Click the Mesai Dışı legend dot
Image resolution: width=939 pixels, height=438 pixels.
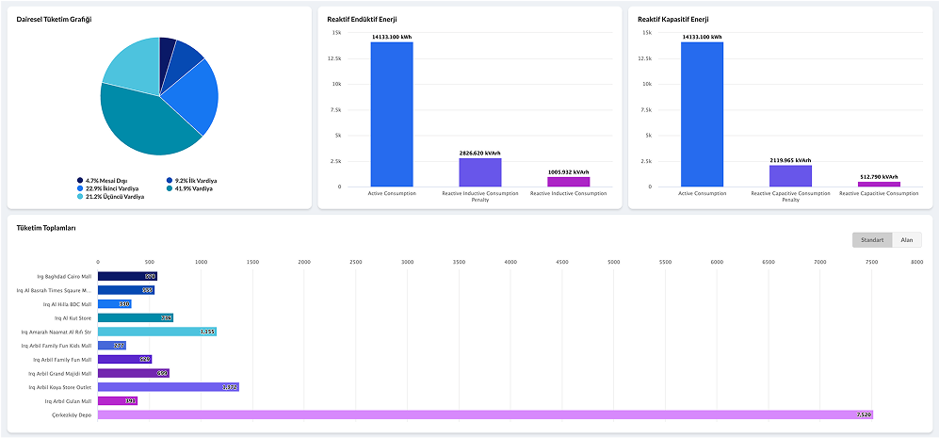pos(80,180)
